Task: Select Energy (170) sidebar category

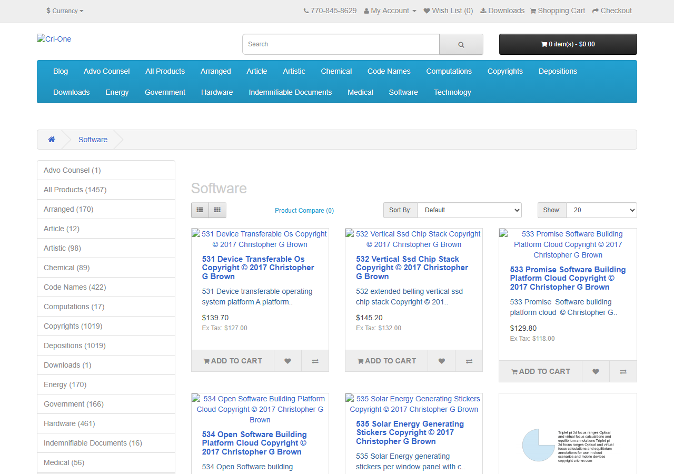Action: (x=106, y=384)
